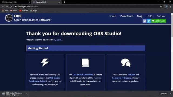View site security lock info
The width and height of the screenshot is (173, 97).
point(16,6)
